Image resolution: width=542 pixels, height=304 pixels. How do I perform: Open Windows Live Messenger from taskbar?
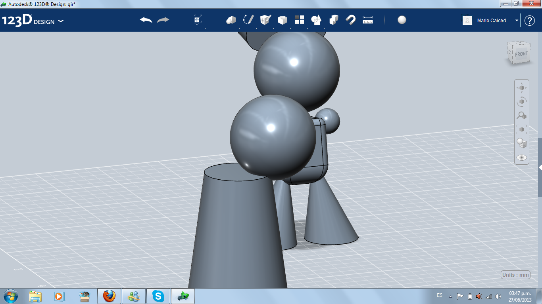coord(134,296)
